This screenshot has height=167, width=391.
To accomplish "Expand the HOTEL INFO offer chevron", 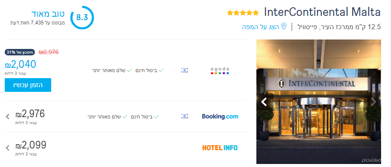I will [8, 148].
